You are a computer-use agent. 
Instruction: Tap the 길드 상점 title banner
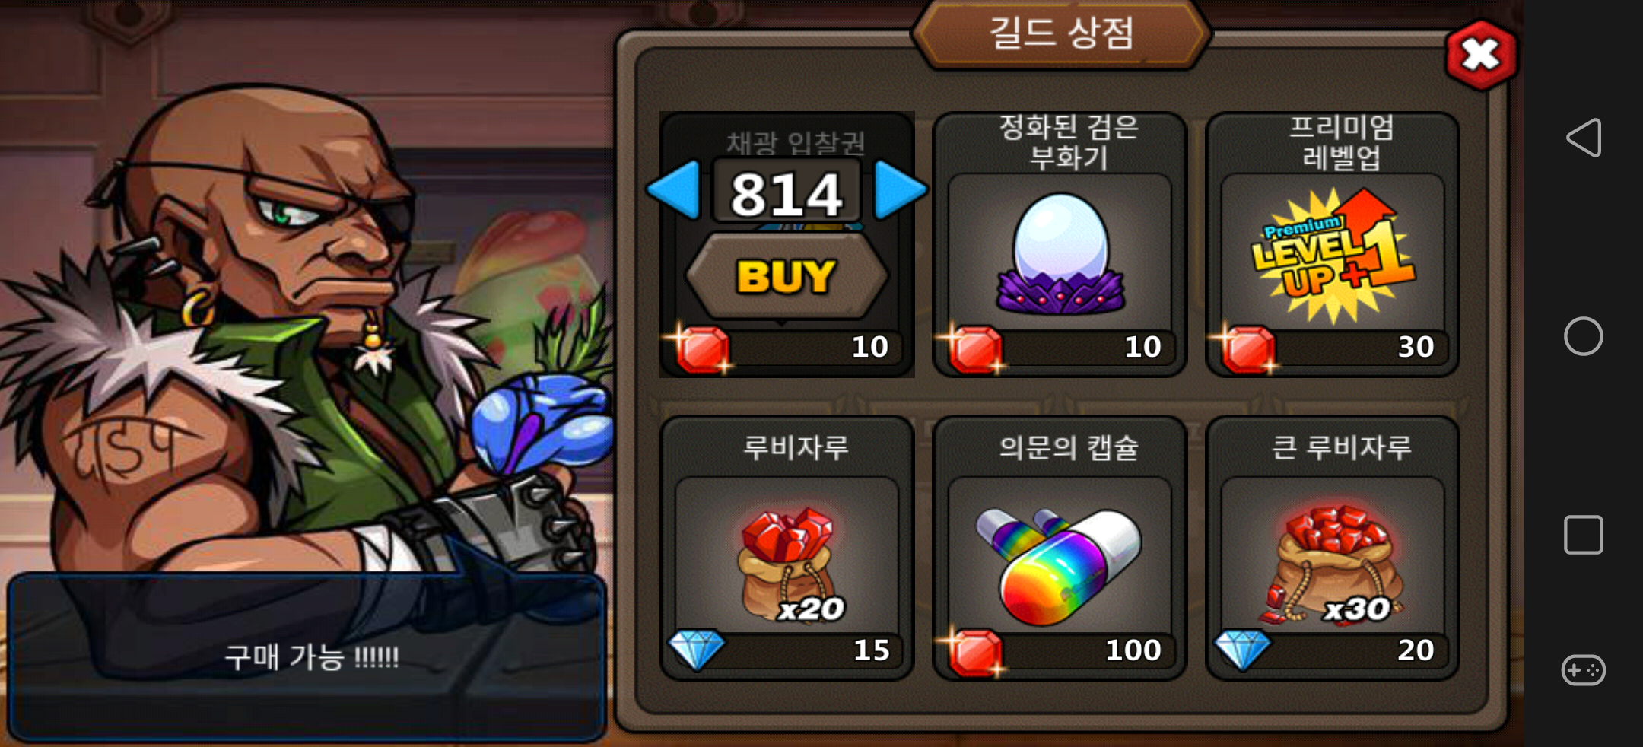click(x=1061, y=33)
